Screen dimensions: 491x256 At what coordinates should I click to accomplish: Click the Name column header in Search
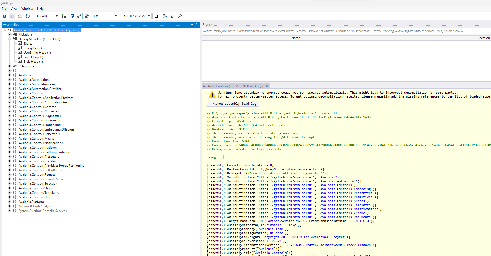296,38
